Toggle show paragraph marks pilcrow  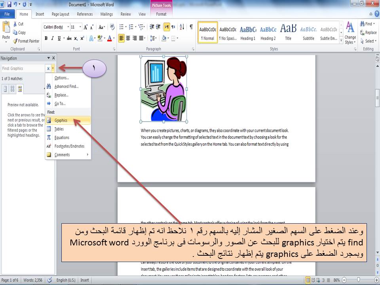191,27
